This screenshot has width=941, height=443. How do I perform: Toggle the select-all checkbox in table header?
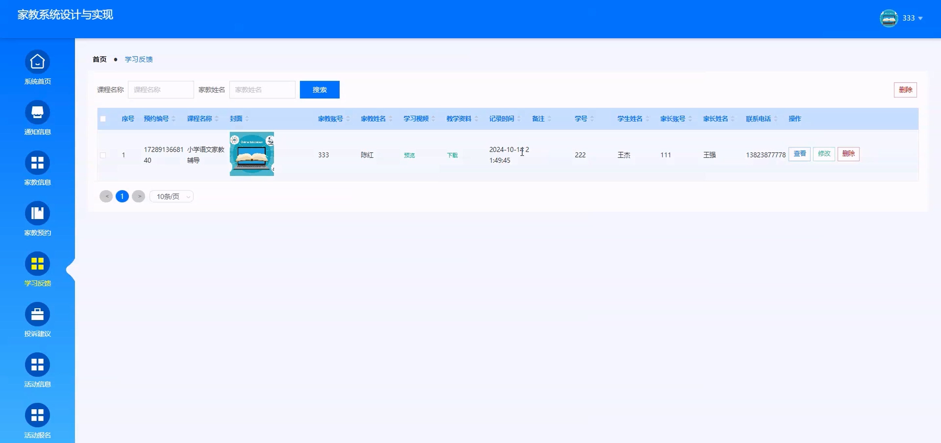pyautogui.click(x=103, y=119)
